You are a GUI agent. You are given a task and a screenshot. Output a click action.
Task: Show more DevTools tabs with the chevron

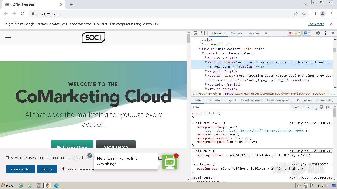point(266,33)
